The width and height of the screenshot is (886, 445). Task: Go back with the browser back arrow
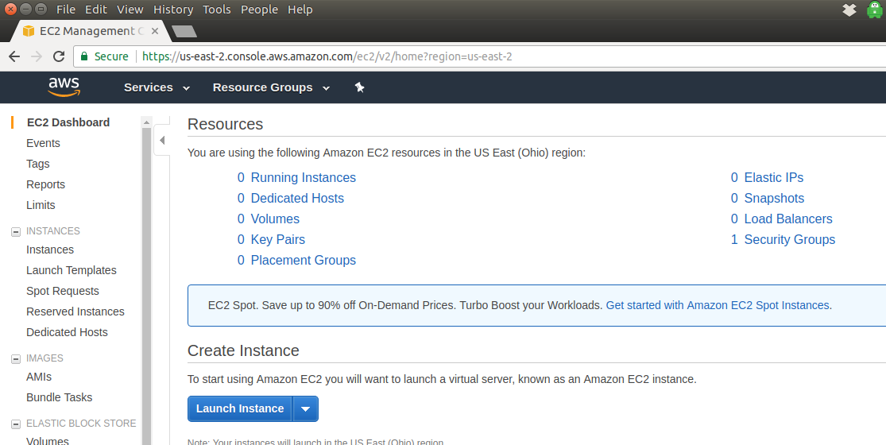tap(14, 56)
